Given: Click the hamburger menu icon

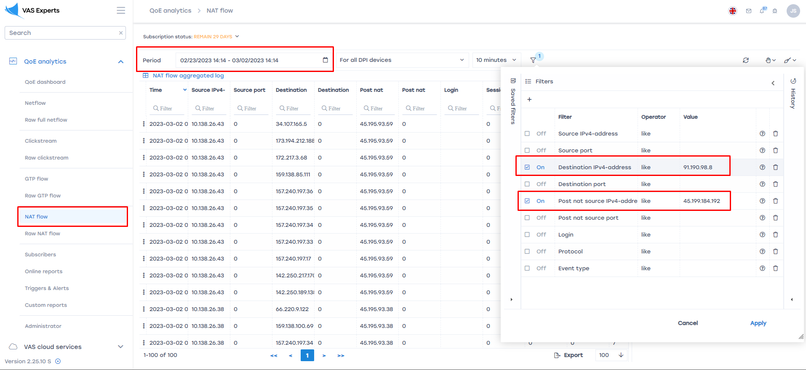Looking at the screenshot, I should pyautogui.click(x=121, y=11).
